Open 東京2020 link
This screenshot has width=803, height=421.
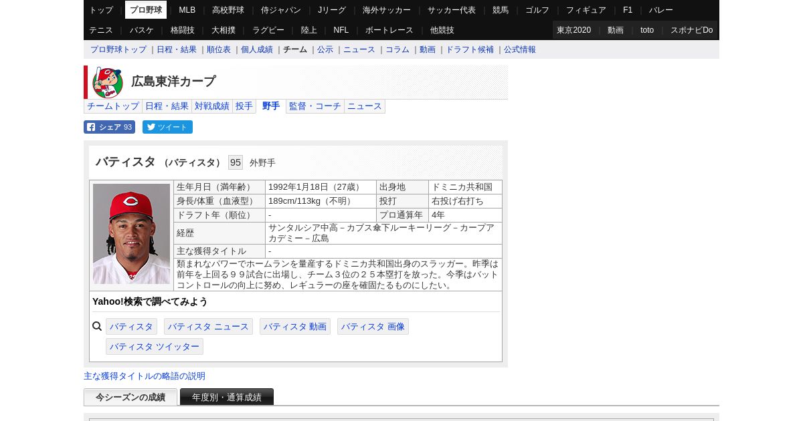coord(574,30)
